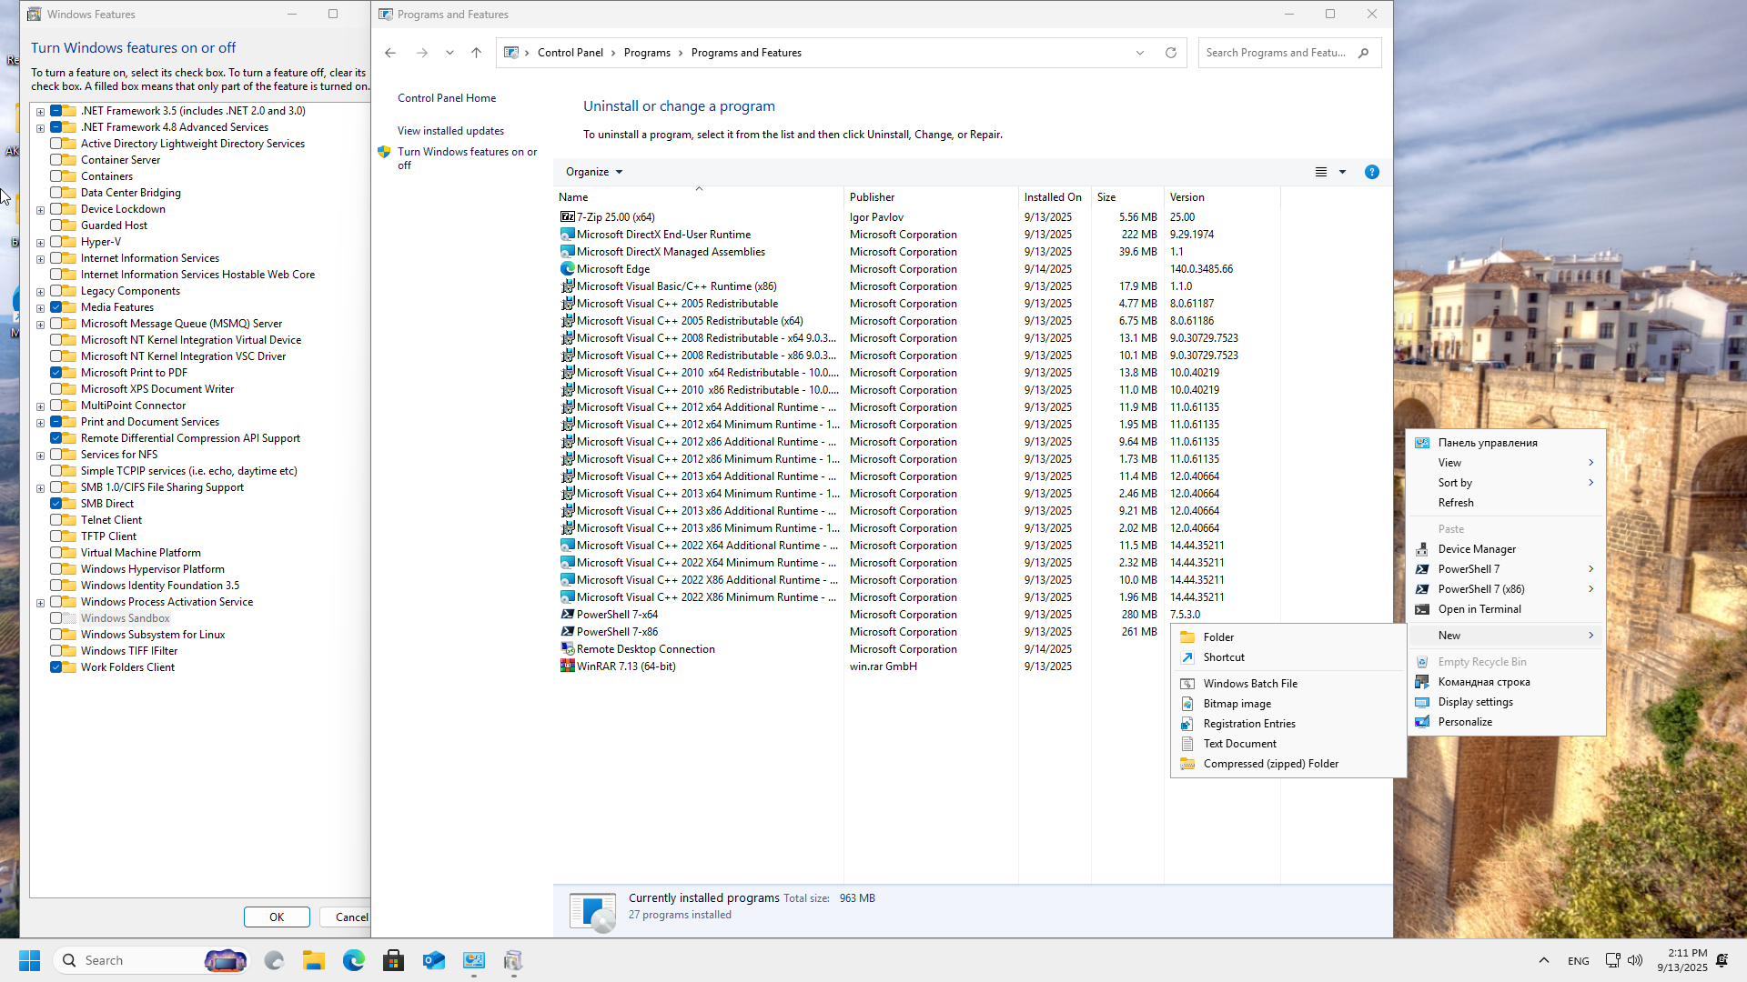The width and height of the screenshot is (1747, 982).
Task: Click the refresh icon in the address bar
Action: 1171,53
